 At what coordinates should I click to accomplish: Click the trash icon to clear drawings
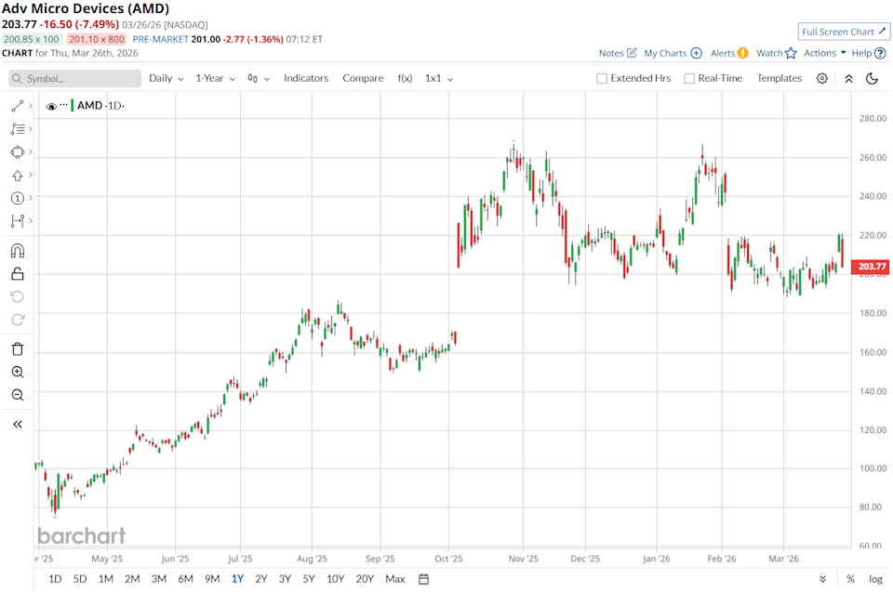pos(18,349)
